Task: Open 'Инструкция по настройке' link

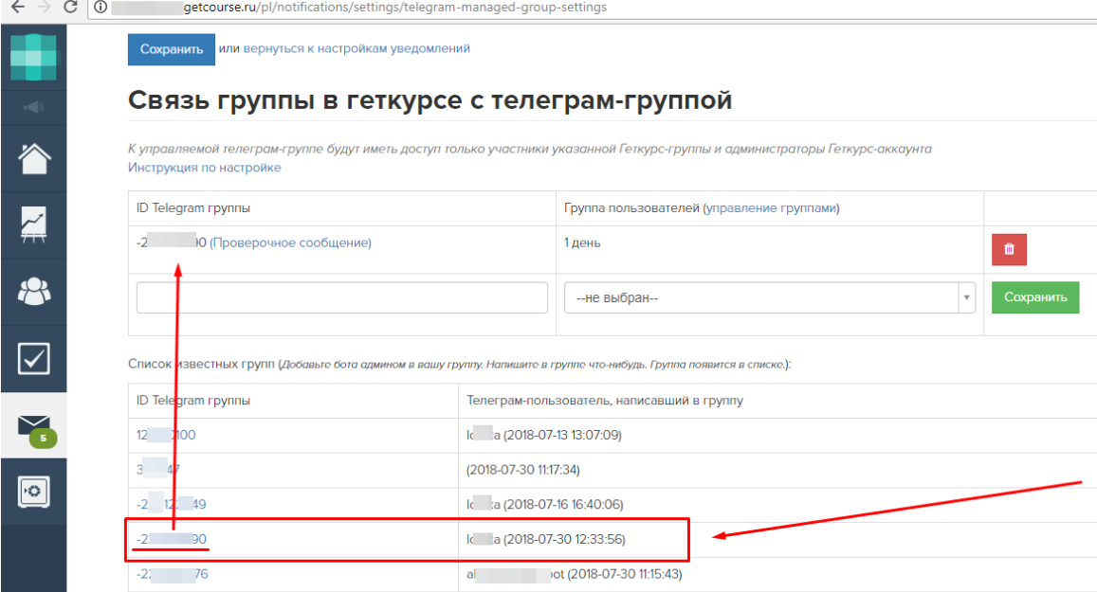Action: (204, 168)
